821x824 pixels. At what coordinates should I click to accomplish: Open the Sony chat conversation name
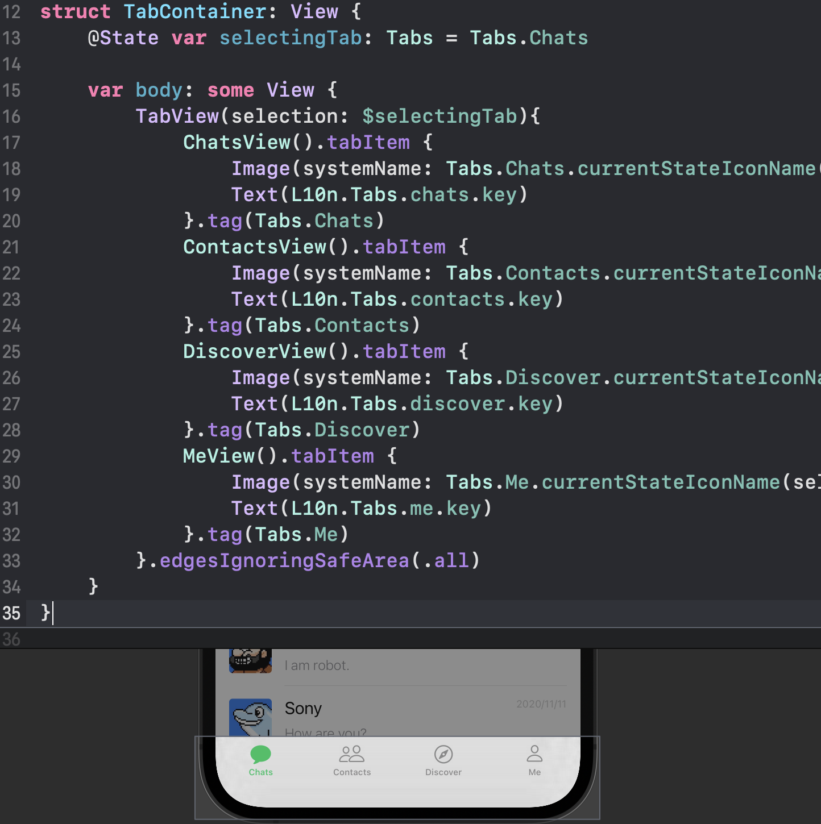pyautogui.click(x=303, y=709)
